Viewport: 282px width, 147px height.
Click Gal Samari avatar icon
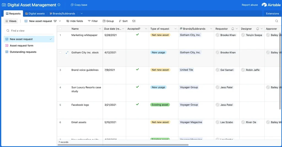click(x=218, y=70)
